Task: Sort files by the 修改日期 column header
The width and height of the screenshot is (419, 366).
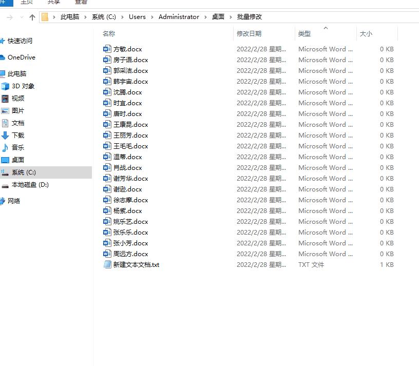Action: tap(249, 34)
